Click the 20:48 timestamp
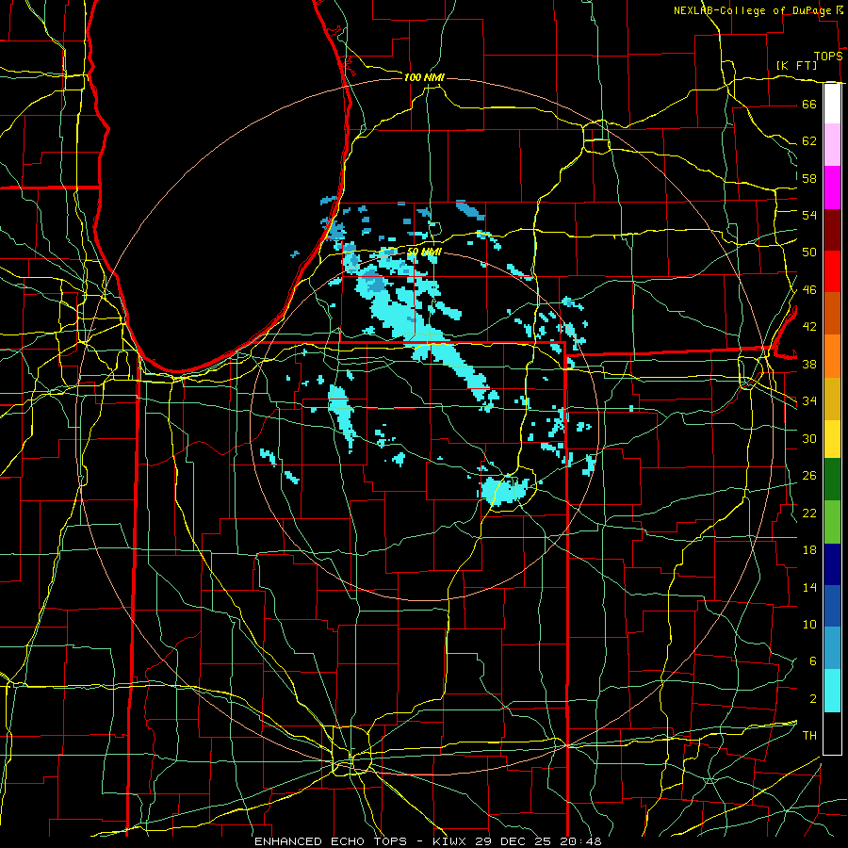The width and height of the screenshot is (848, 848). click(579, 841)
